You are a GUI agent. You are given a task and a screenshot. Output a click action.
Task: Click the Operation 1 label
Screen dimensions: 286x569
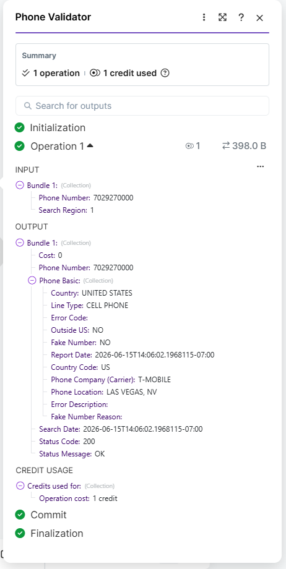[x=58, y=146]
